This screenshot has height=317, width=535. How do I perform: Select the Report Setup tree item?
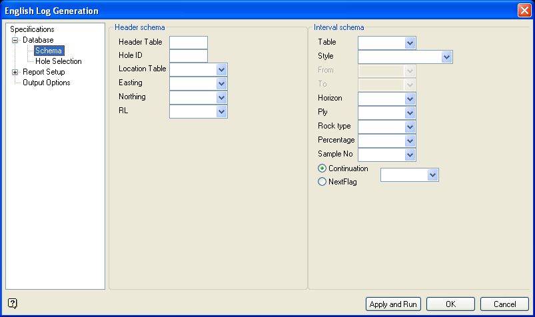pyautogui.click(x=44, y=72)
